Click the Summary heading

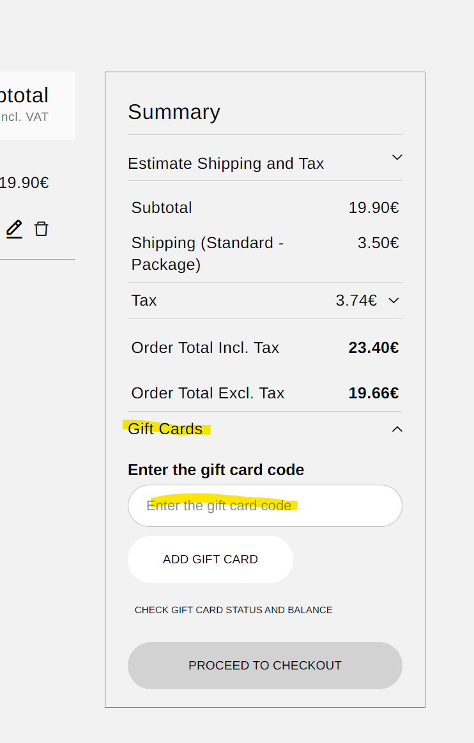pyautogui.click(x=174, y=112)
